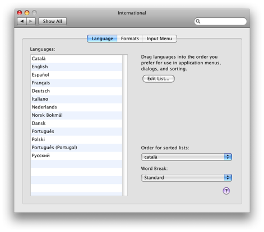Click the languages list vertical scrollbar
The height and width of the screenshot is (232, 264).
(125, 125)
